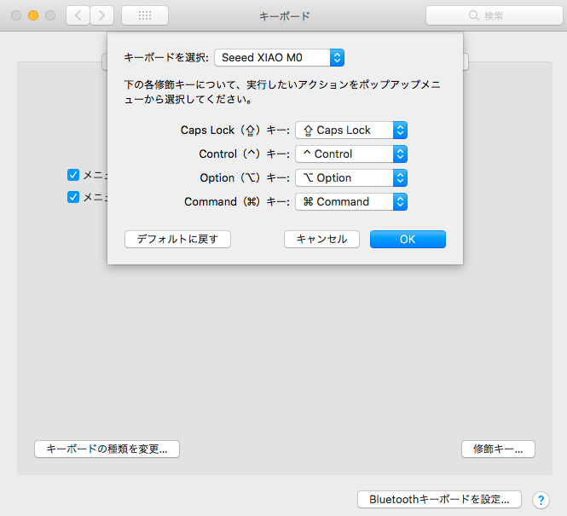Toggle the second menu bar checkbox
The height and width of the screenshot is (516, 567).
pyautogui.click(x=73, y=197)
